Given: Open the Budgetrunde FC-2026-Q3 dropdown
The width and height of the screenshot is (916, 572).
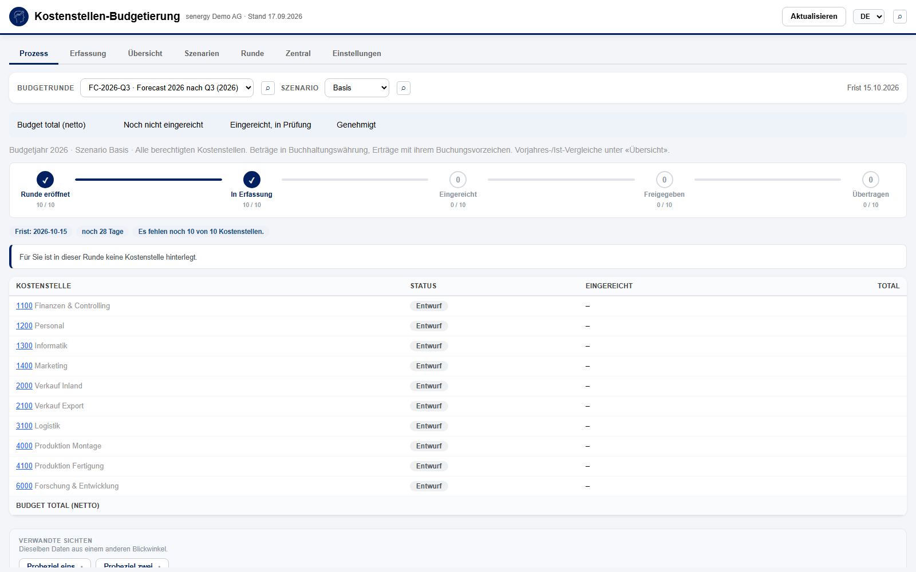Looking at the screenshot, I should (167, 88).
